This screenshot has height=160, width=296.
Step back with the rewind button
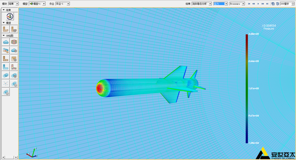254,4
